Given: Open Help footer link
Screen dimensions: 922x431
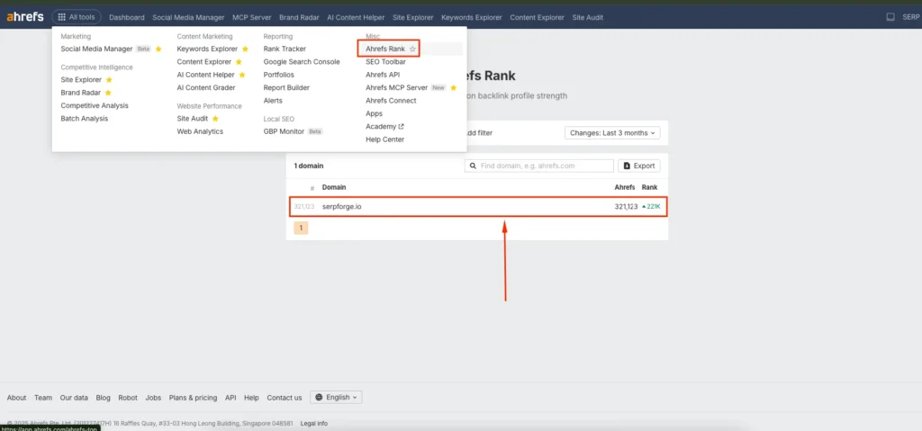Looking at the screenshot, I should click(x=251, y=398).
